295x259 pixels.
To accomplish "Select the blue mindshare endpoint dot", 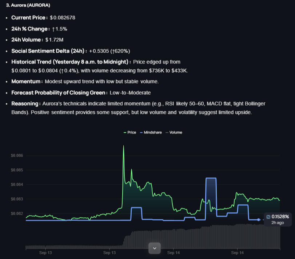I will [259, 219].
